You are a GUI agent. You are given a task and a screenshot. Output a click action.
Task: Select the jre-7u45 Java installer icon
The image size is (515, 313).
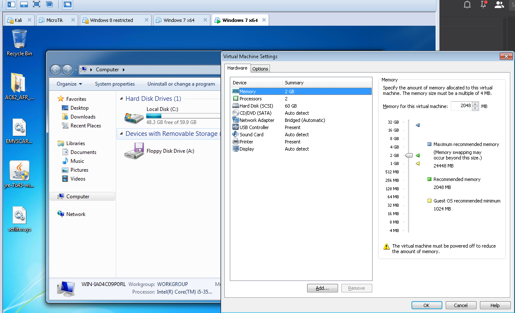[x=19, y=174]
